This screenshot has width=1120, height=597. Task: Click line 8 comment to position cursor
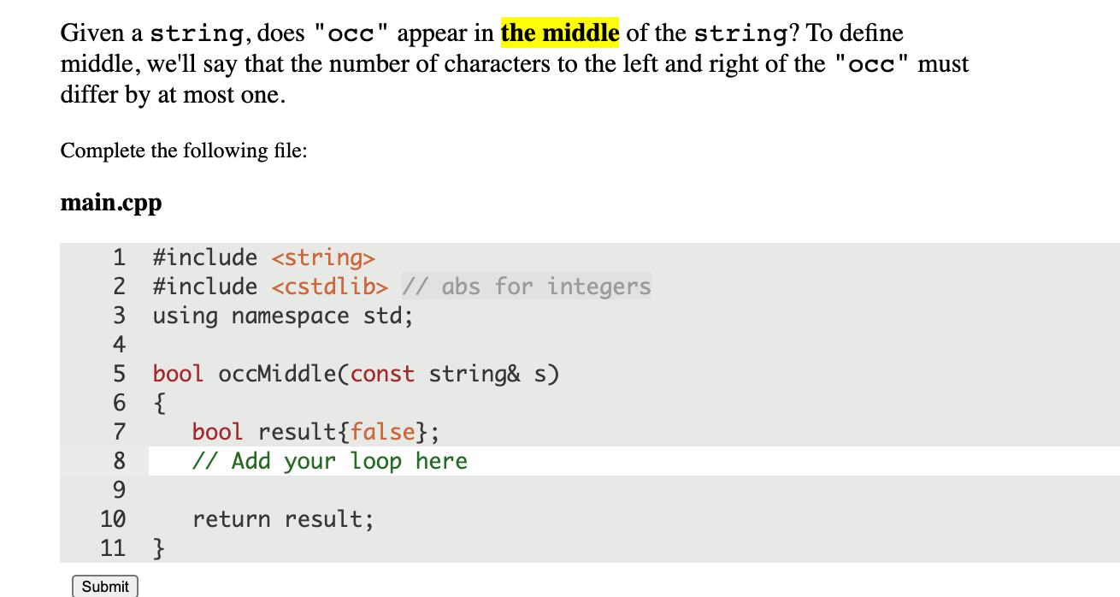329,461
